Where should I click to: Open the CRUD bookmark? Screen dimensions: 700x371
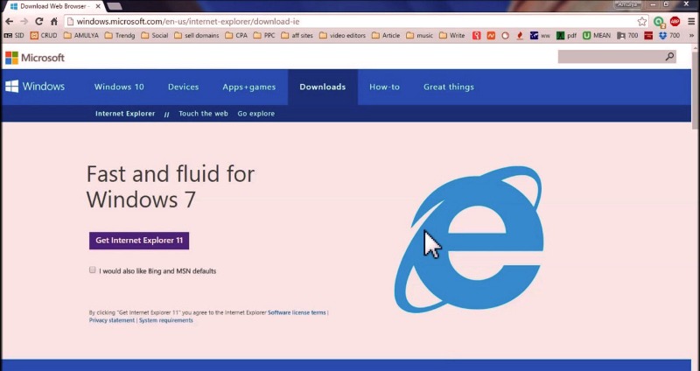pos(44,35)
